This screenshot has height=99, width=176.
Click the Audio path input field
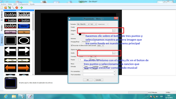pos(95,53)
